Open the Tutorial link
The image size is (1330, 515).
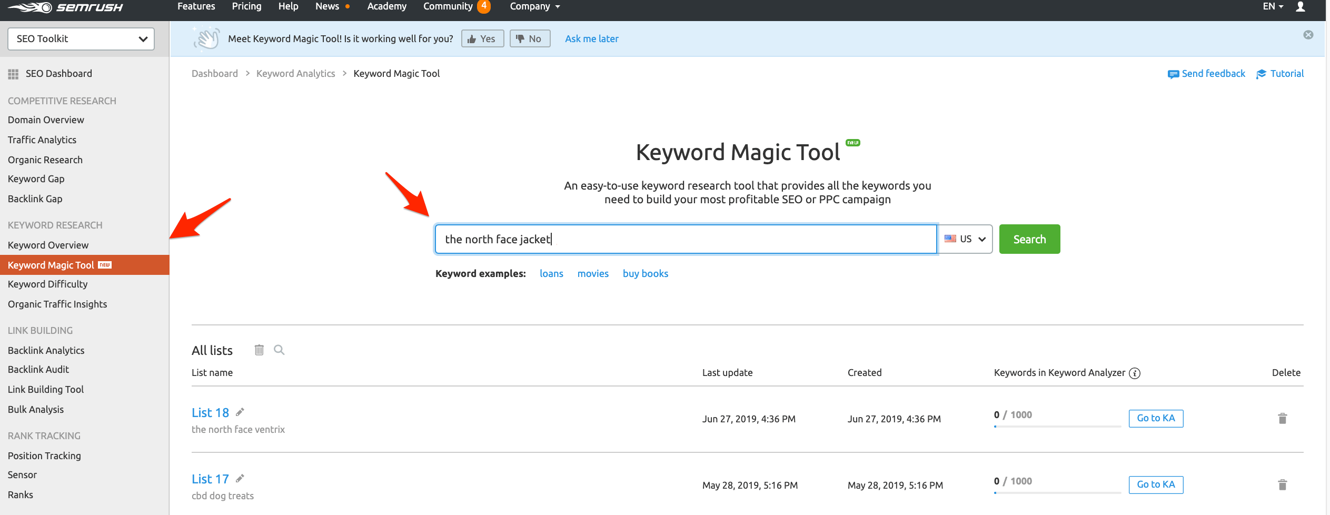[1280, 74]
